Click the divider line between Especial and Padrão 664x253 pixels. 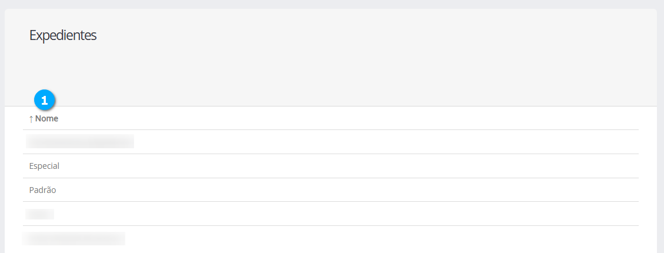pyautogui.click(x=331, y=178)
